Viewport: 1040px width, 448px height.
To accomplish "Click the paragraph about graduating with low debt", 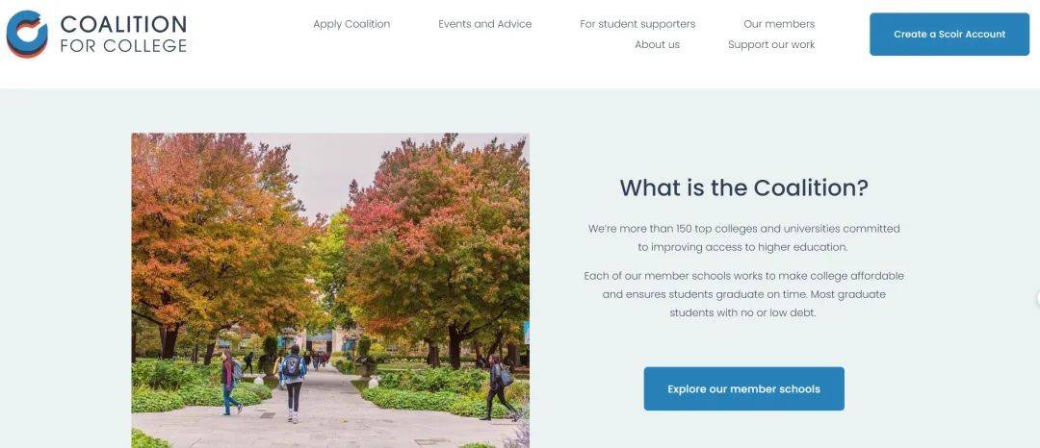I will (x=743, y=294).
